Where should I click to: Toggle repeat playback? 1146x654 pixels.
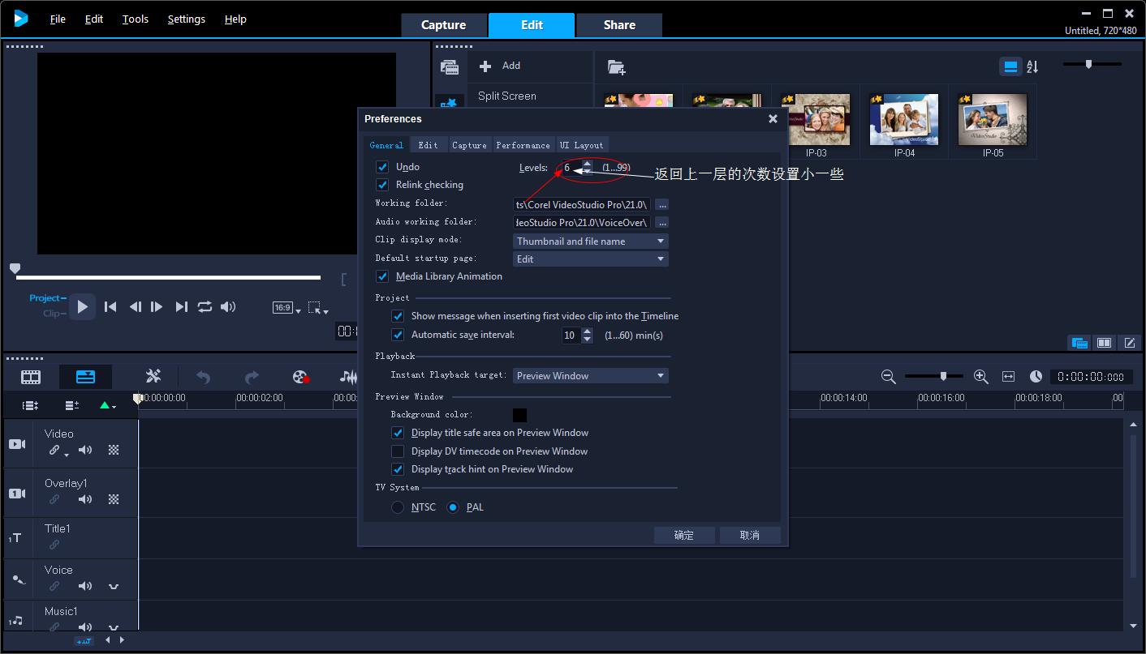[x=205, y=306]
